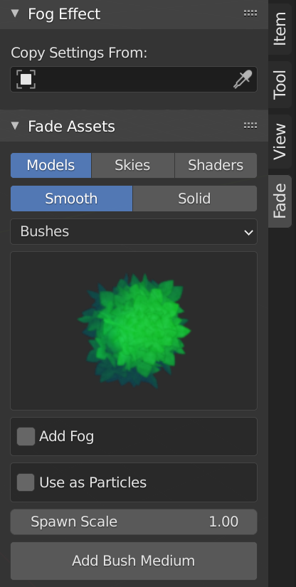This screenshot has width=296, height=587.
Task: Click the green bush preview thumbnail
Action: point(134,331)
